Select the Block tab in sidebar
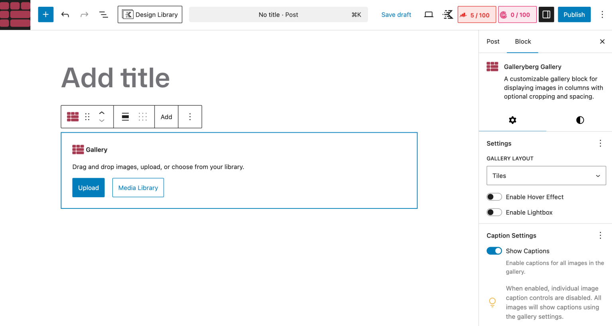 click(523, 41)
